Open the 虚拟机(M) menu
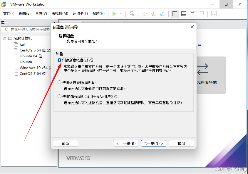 (60, 13)
